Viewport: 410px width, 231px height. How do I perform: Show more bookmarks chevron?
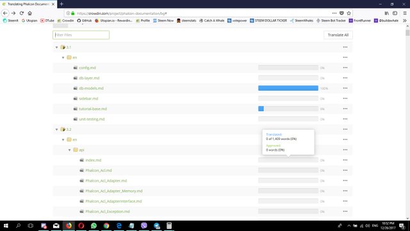tap(405, 21)
